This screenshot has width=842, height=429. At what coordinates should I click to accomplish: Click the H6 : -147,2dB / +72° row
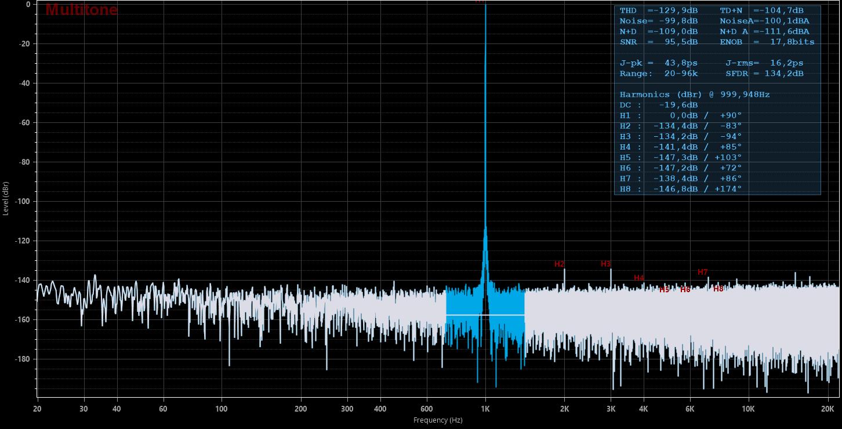(681, 168)
